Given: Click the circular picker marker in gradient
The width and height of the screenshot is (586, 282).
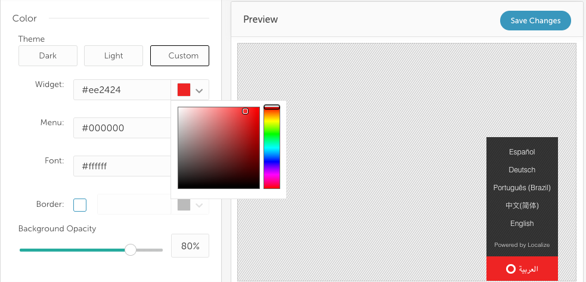Looking at the screenshot, I should tap(245, 111).
